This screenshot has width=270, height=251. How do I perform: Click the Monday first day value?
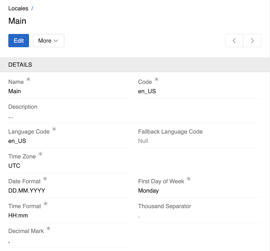(x=148, y=191)
